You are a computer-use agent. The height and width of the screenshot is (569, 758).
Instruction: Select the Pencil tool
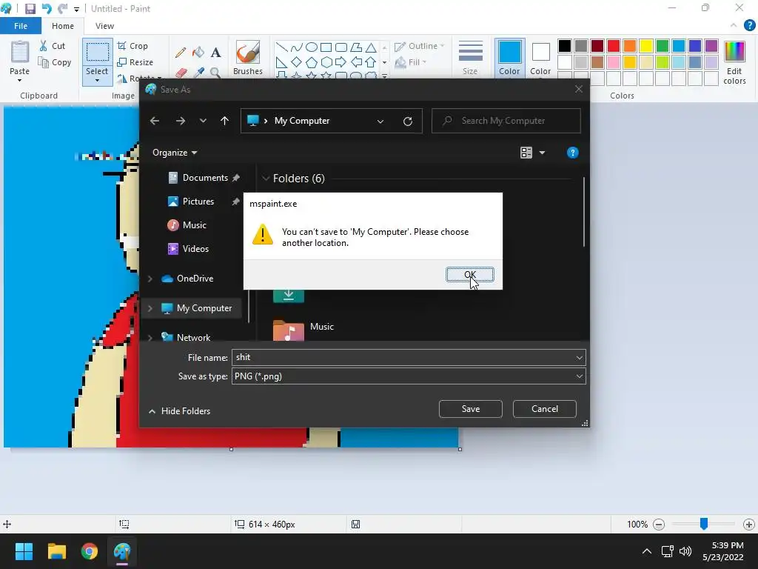click(181, 53)
